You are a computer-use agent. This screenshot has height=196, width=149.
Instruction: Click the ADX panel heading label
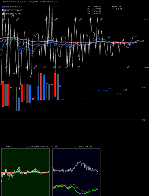[x=57, y=146]
